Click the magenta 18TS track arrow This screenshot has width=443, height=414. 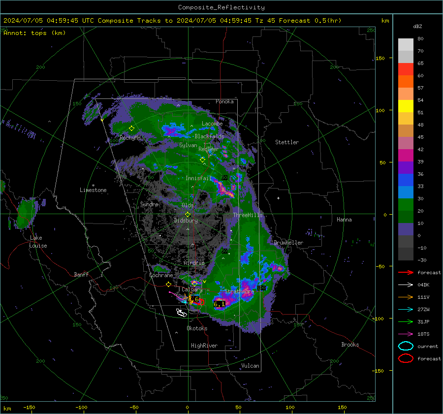coord(406,334)
